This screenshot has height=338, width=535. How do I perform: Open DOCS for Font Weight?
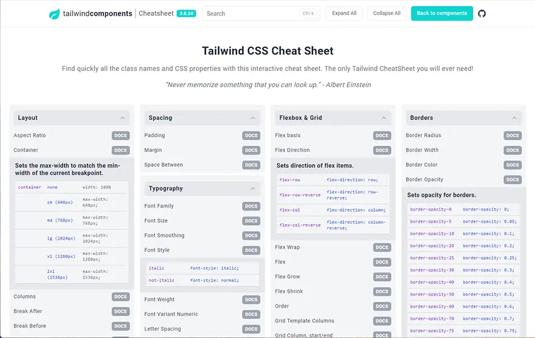click(251, 300)
